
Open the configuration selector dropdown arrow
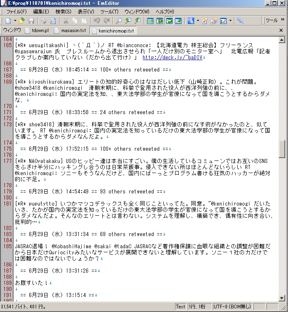198,21
